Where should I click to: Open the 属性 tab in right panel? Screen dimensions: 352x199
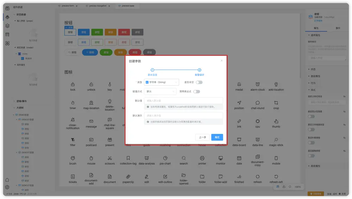pos(316,28)
